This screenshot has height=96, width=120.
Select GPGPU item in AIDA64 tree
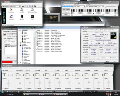(24, 59)
